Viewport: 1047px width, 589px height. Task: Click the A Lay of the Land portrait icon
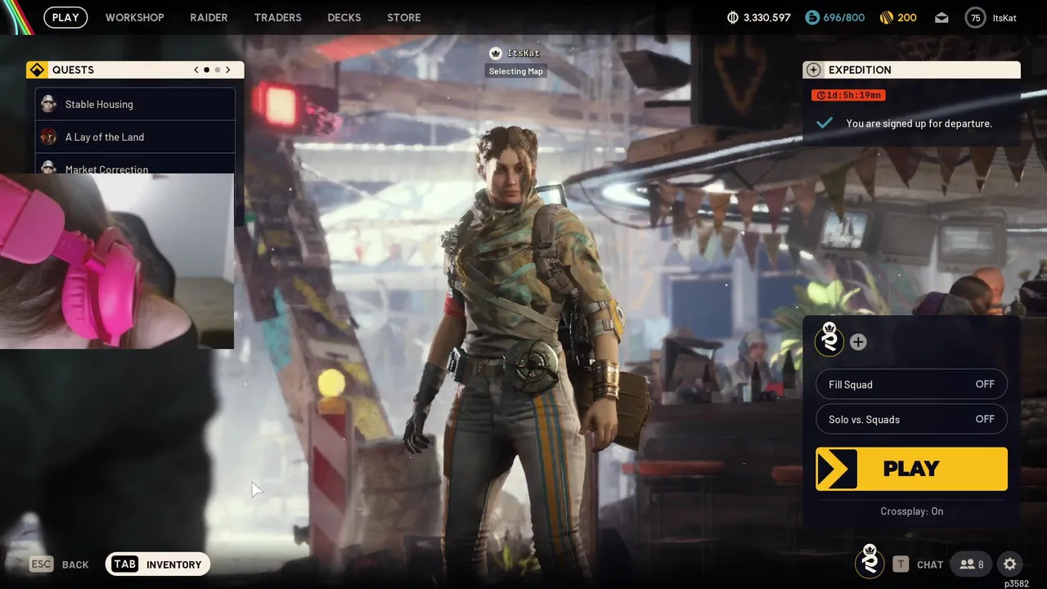(48, 137)
